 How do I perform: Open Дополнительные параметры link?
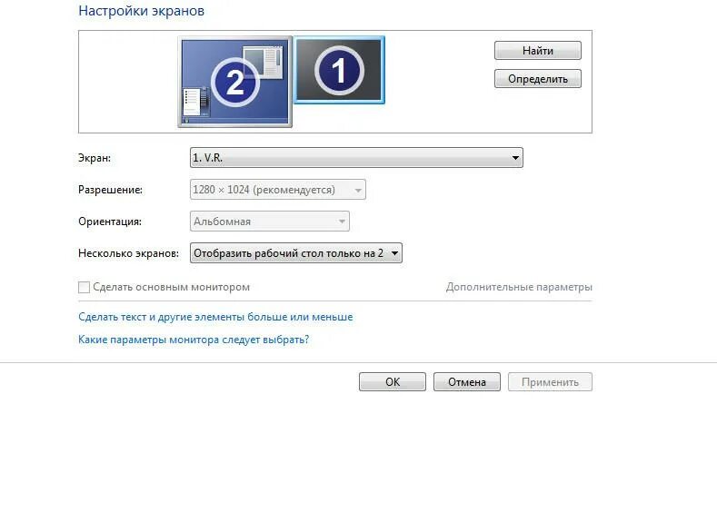(x=519, y=287)
